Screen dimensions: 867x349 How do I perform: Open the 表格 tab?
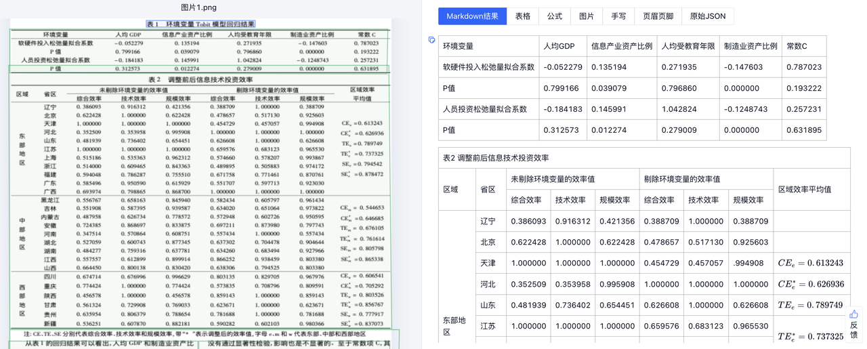point(523,16)
